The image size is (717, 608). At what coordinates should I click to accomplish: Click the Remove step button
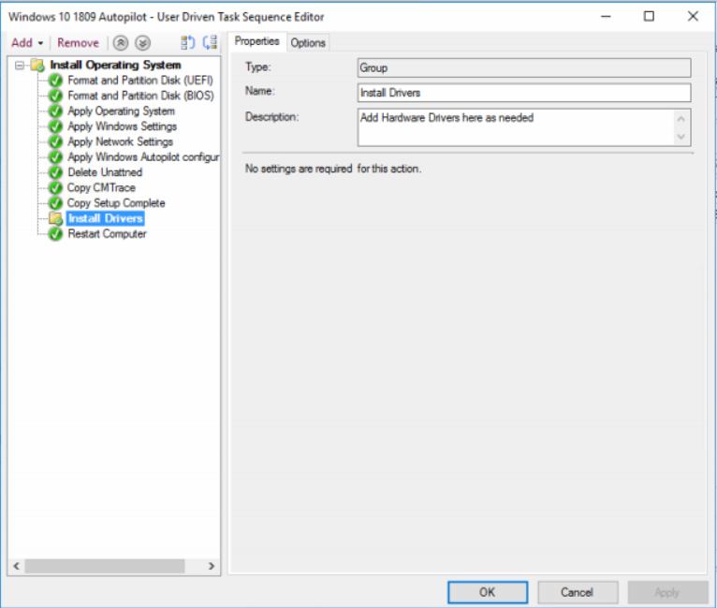pos(78,43)
